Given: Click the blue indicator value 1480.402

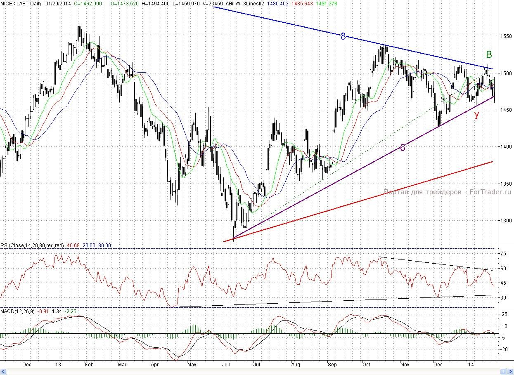Looking at the screenshot, I should coord(277,3).
